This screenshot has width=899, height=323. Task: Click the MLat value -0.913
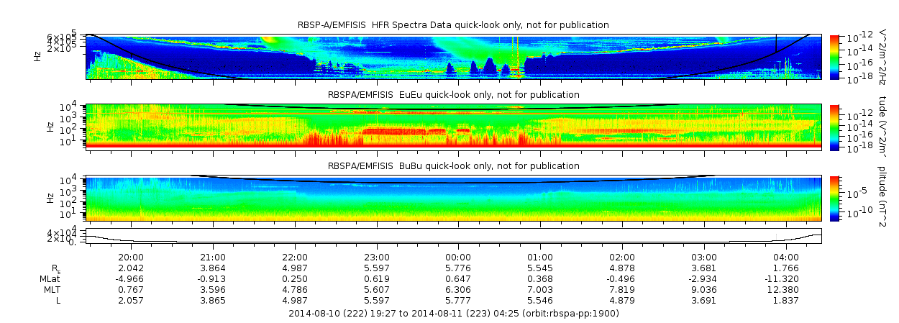pos(211,278)
